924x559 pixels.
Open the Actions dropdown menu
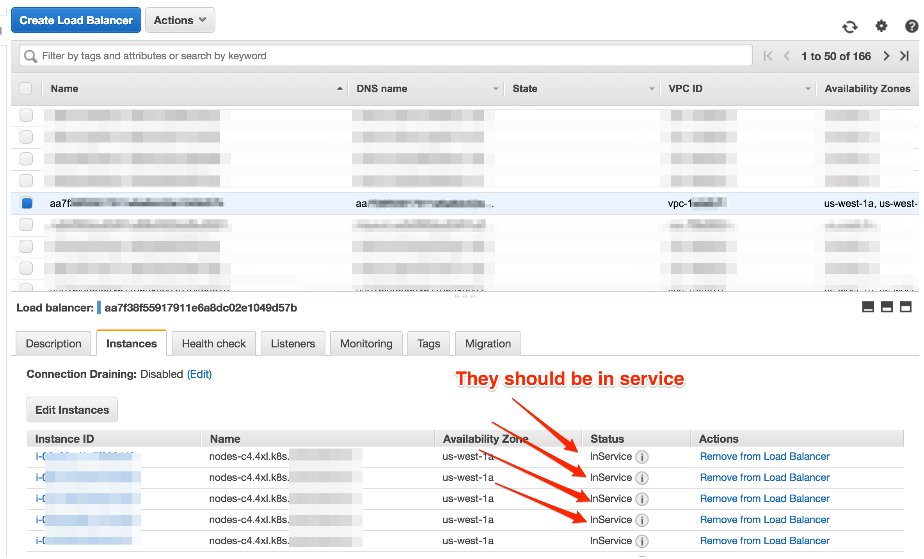(180, 20)
